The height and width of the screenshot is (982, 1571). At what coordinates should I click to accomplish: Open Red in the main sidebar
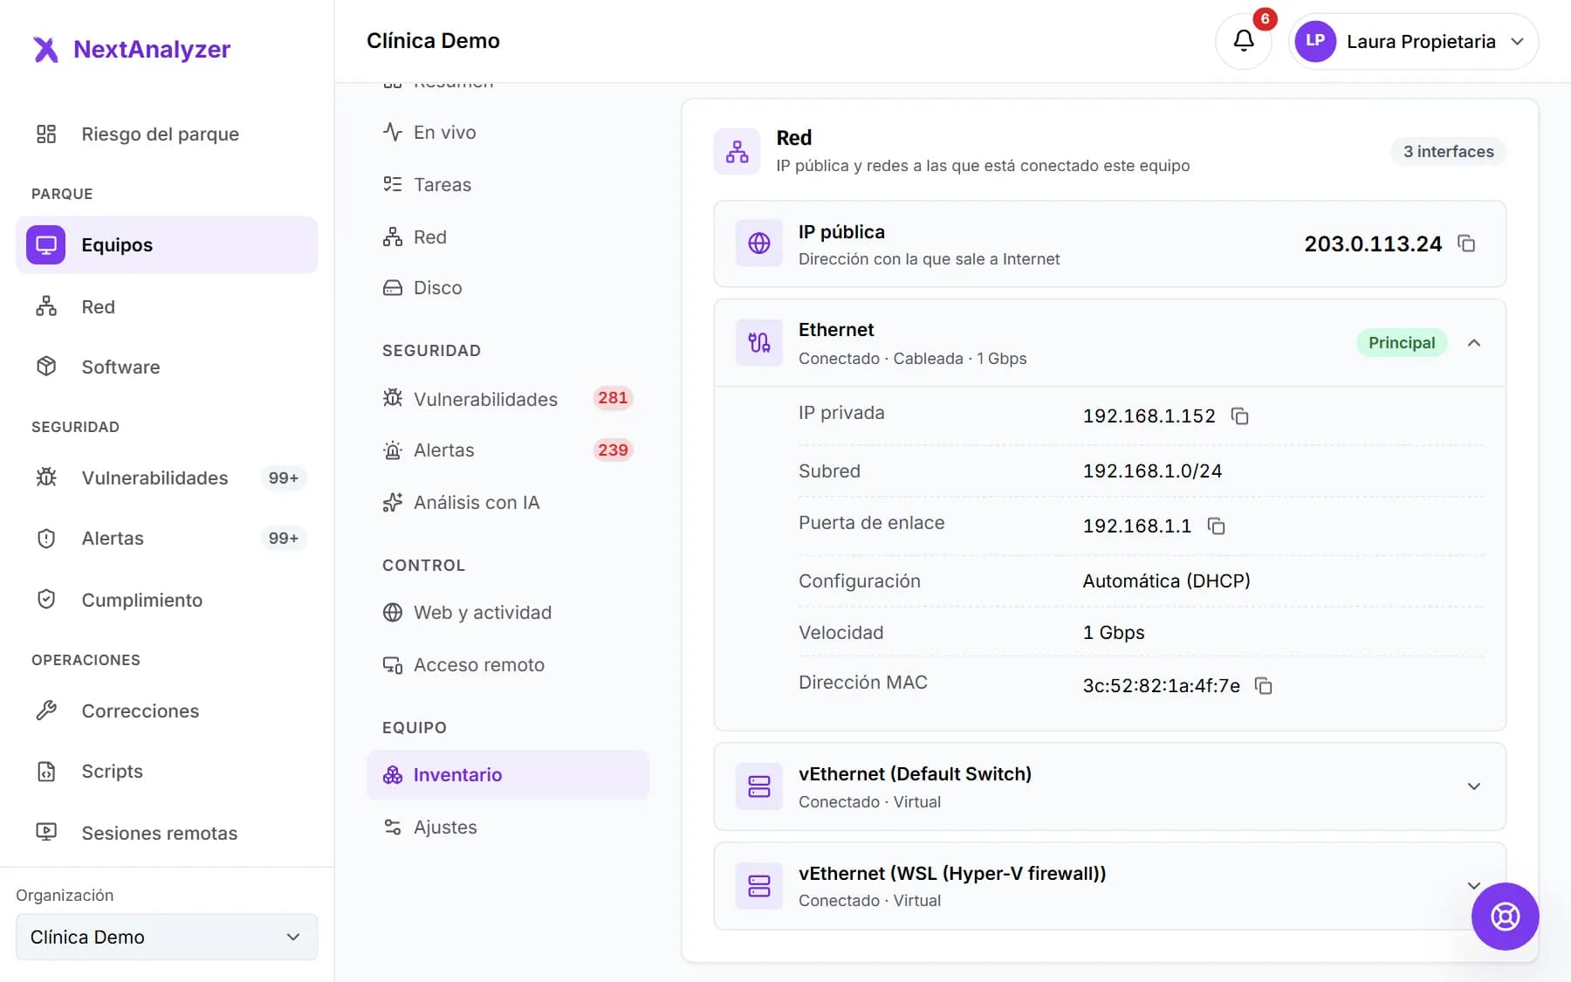pos(167,306)
